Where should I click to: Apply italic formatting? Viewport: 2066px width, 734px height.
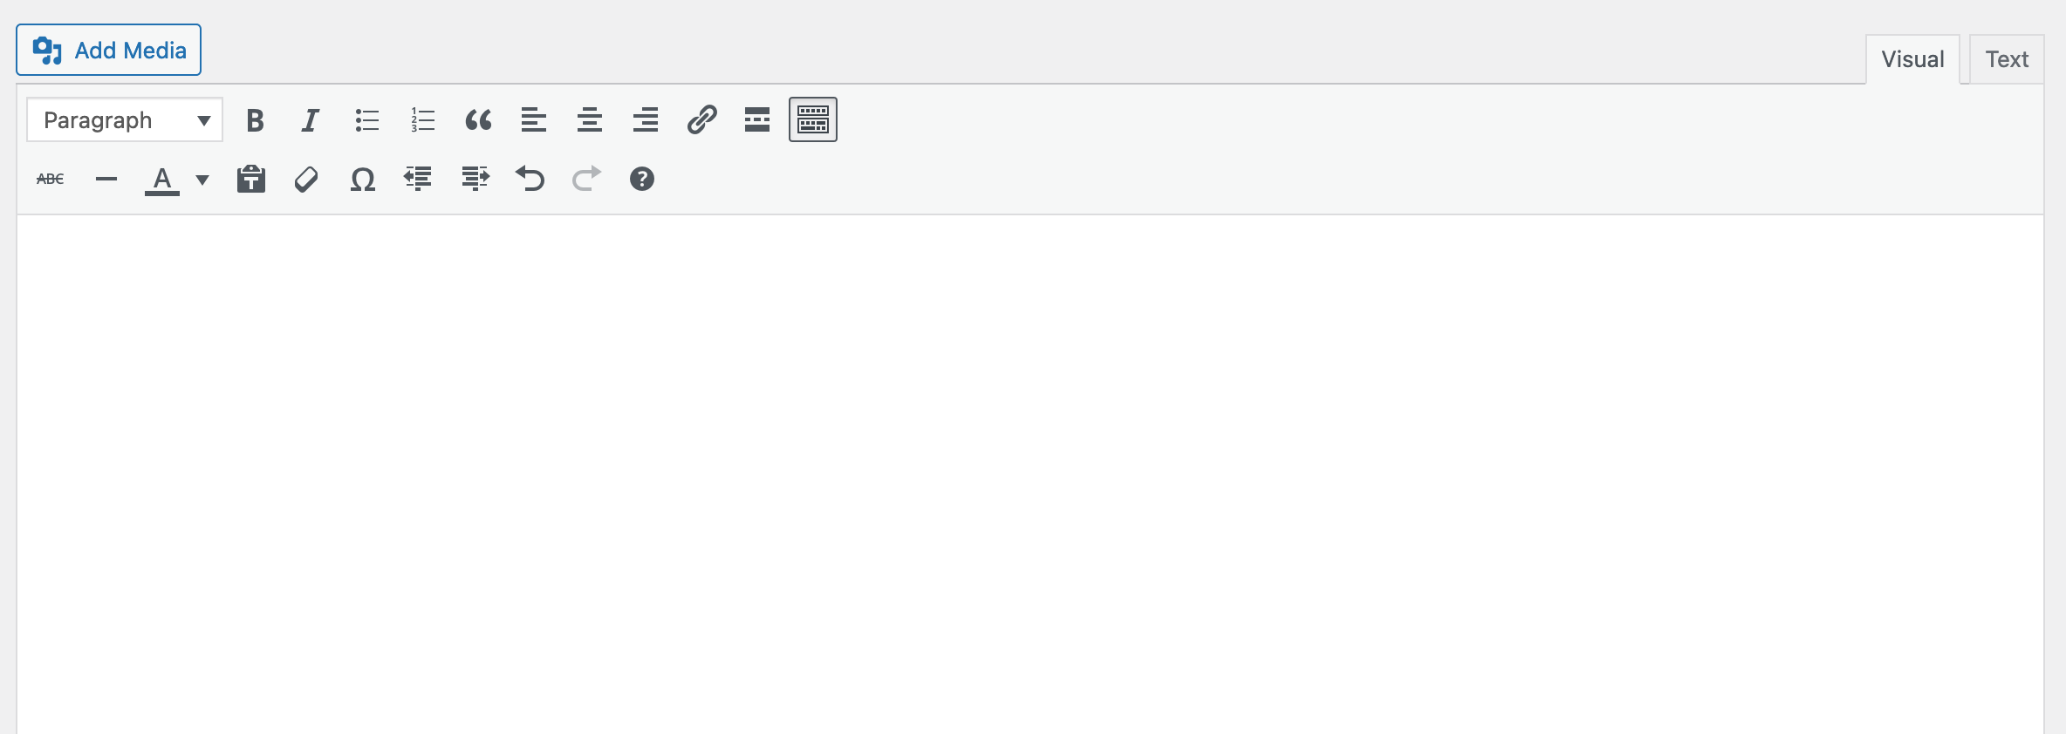[310, 120]
